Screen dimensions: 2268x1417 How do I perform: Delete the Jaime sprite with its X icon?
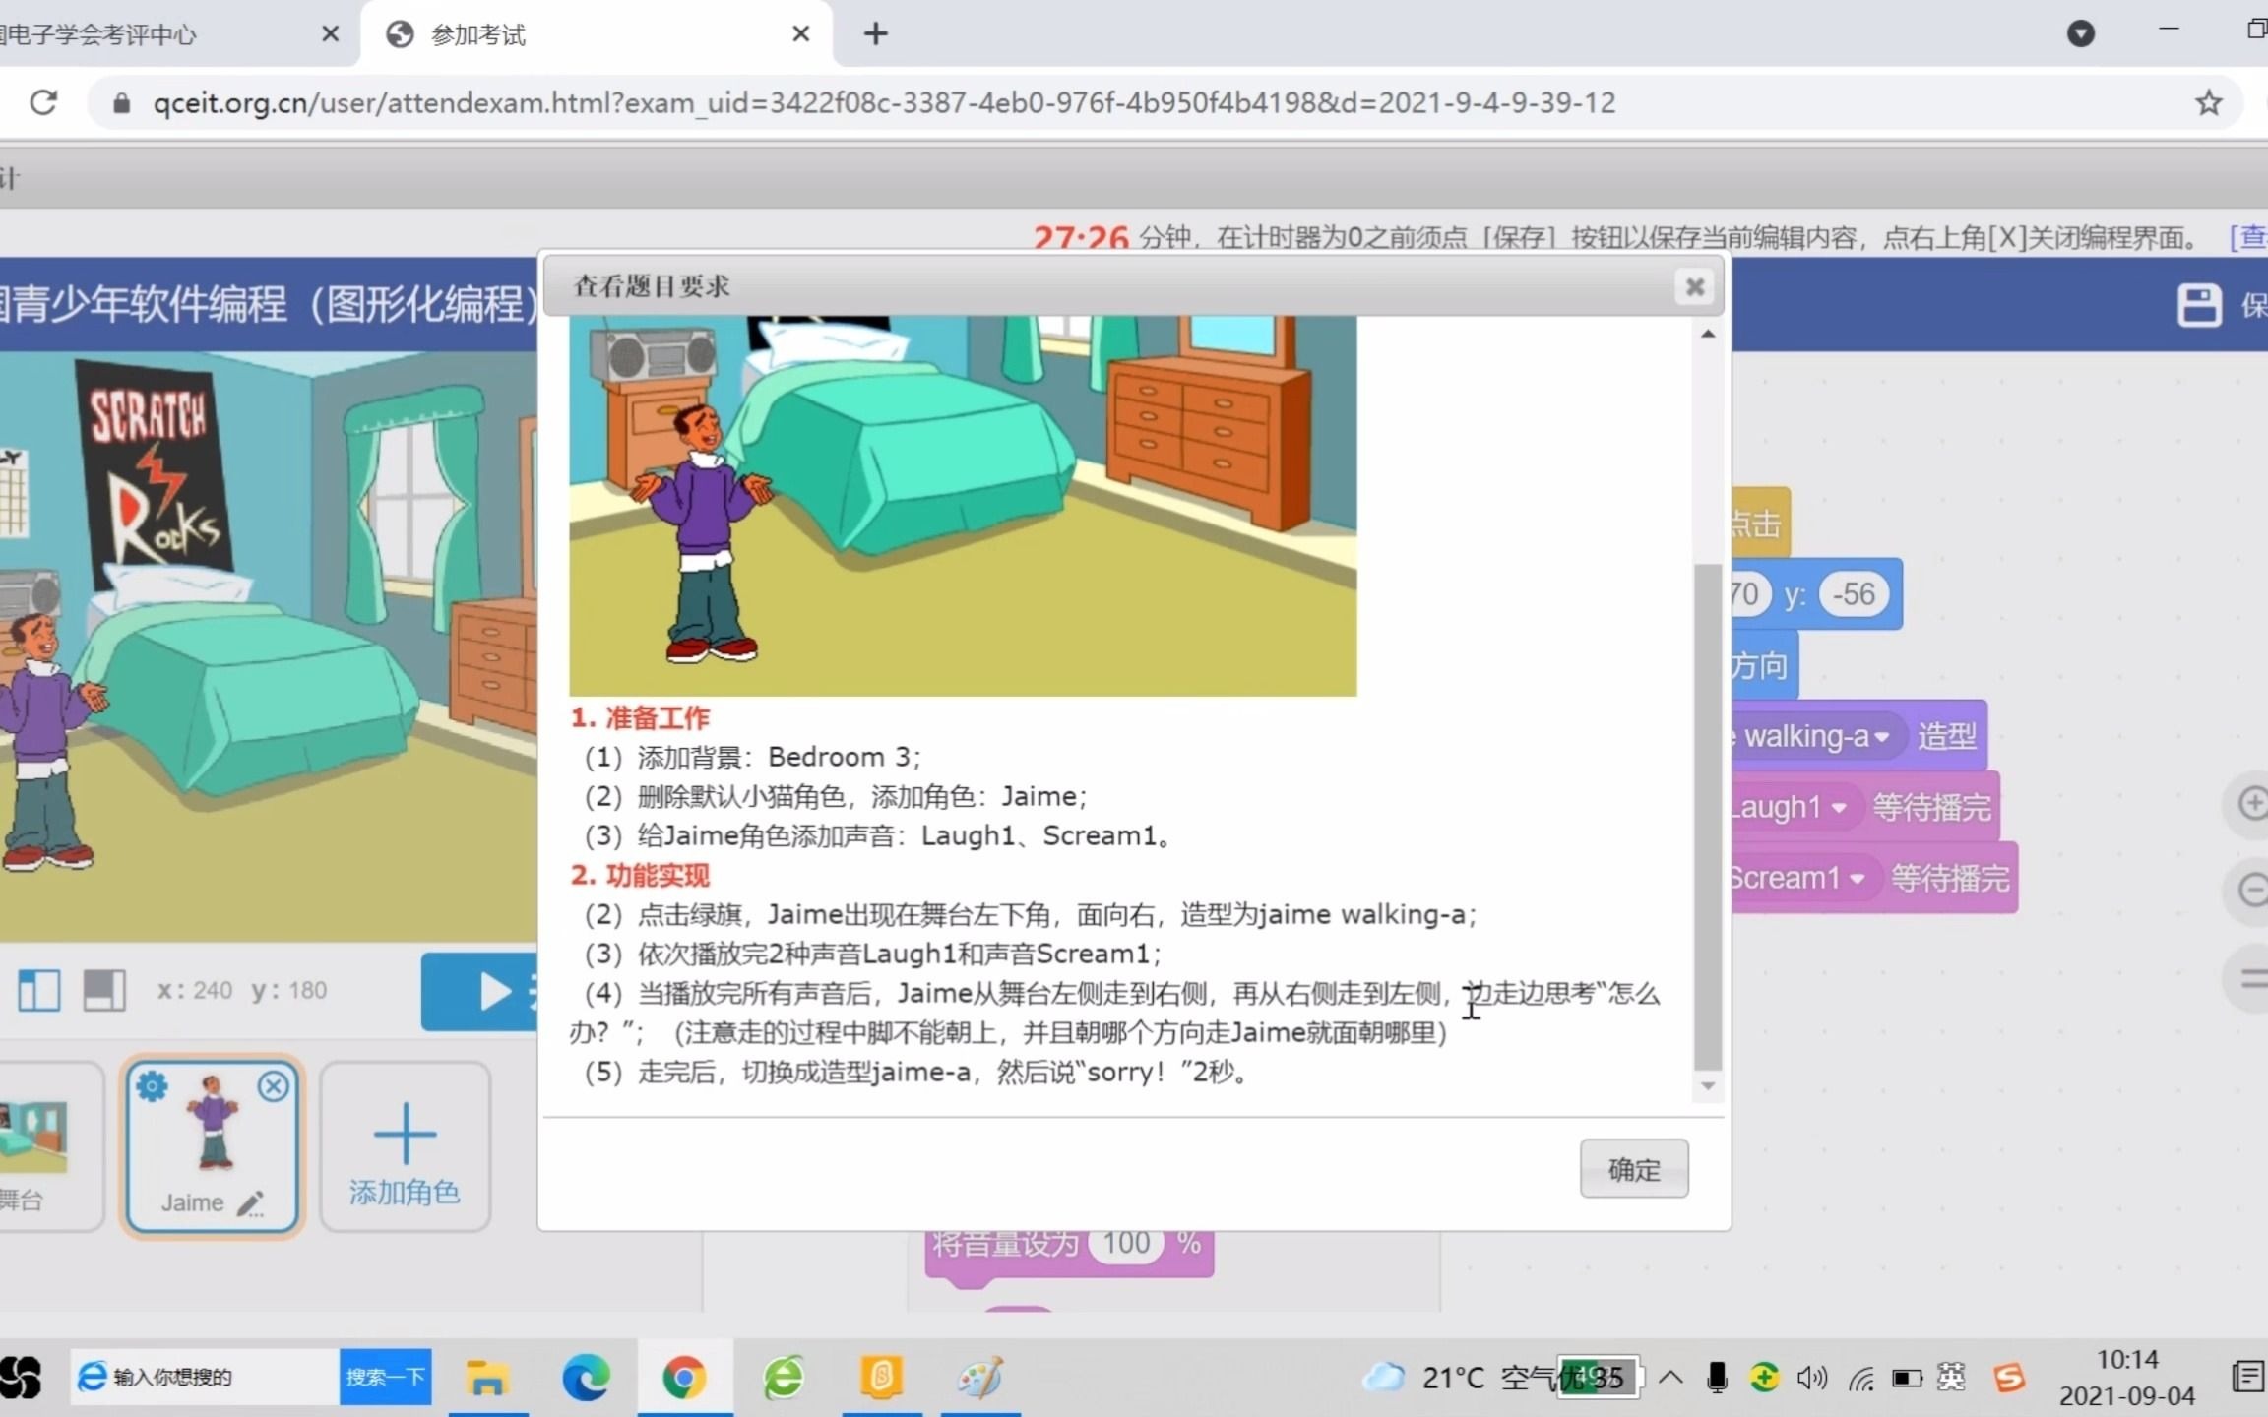[x=274, y=1086]
